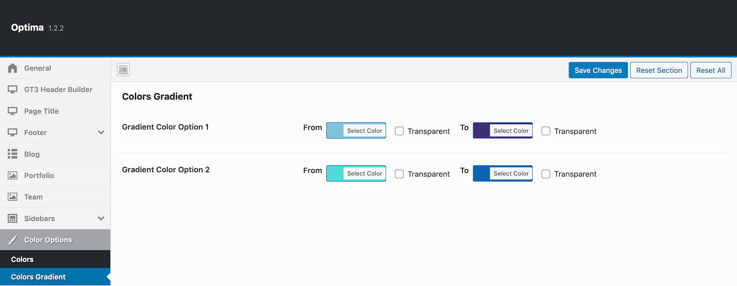Click the Color Options pencil icon
Viewport: 737px width, 286px height.
[x=13, y=239]
